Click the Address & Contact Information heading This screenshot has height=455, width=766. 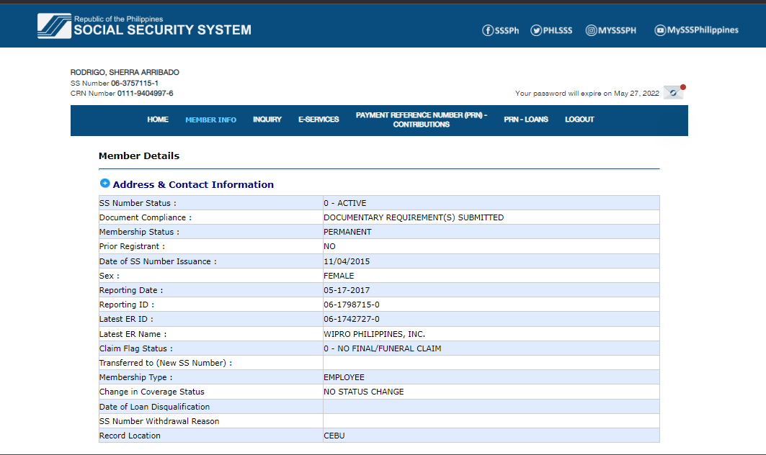(193, 184)
